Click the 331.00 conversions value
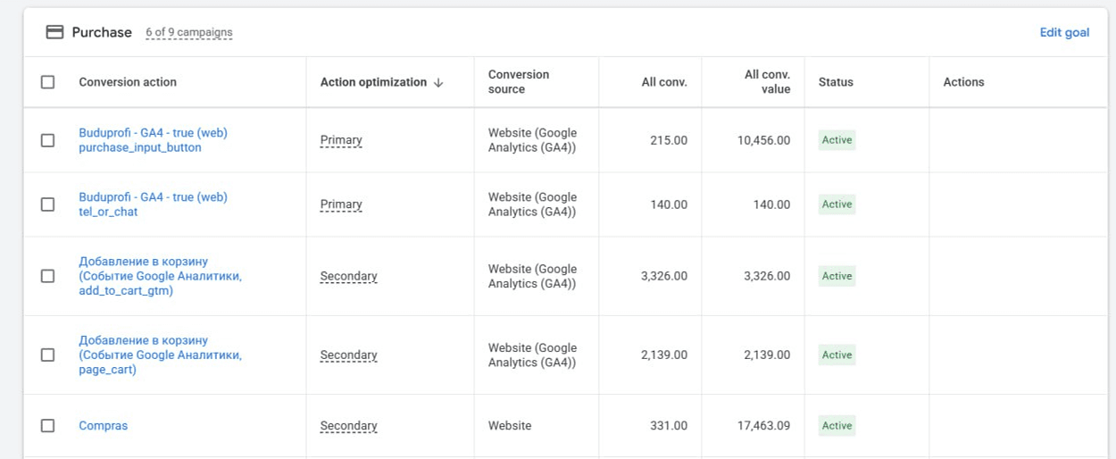This screenshot has width=1116, height=459. [x=669, y=426]
